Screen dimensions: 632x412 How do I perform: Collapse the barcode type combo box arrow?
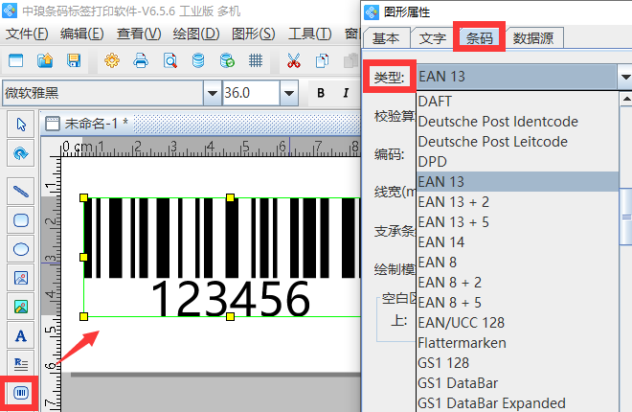[623, 76]
